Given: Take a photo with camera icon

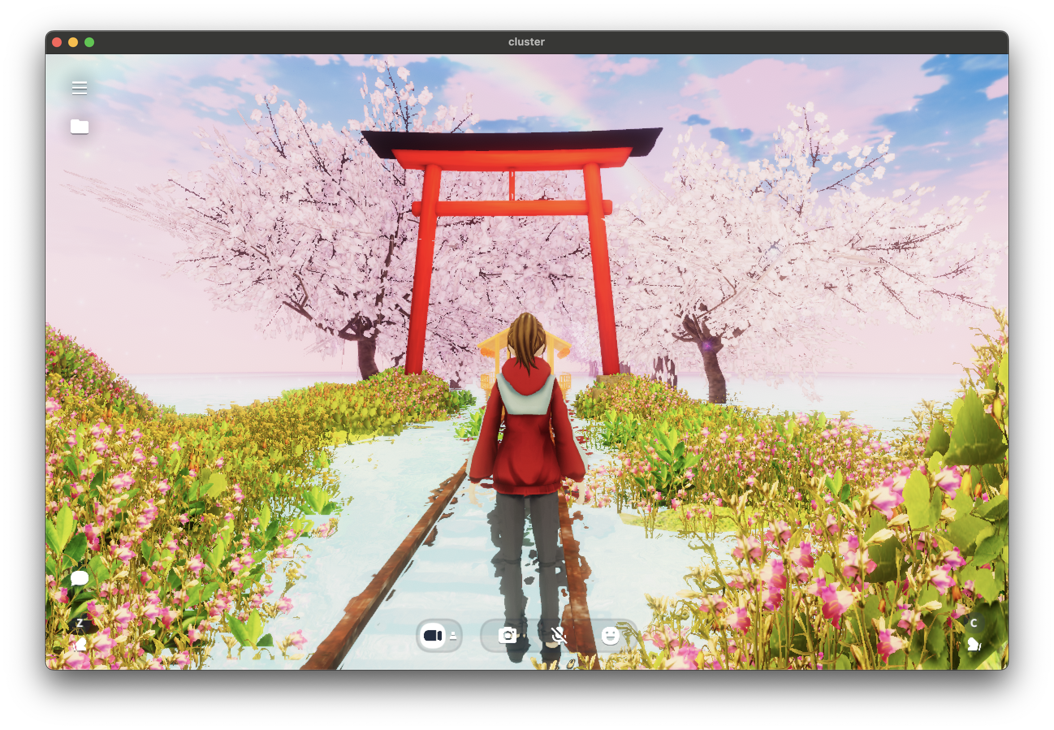Looking at the screenshot, I should (x=507, y=635).
